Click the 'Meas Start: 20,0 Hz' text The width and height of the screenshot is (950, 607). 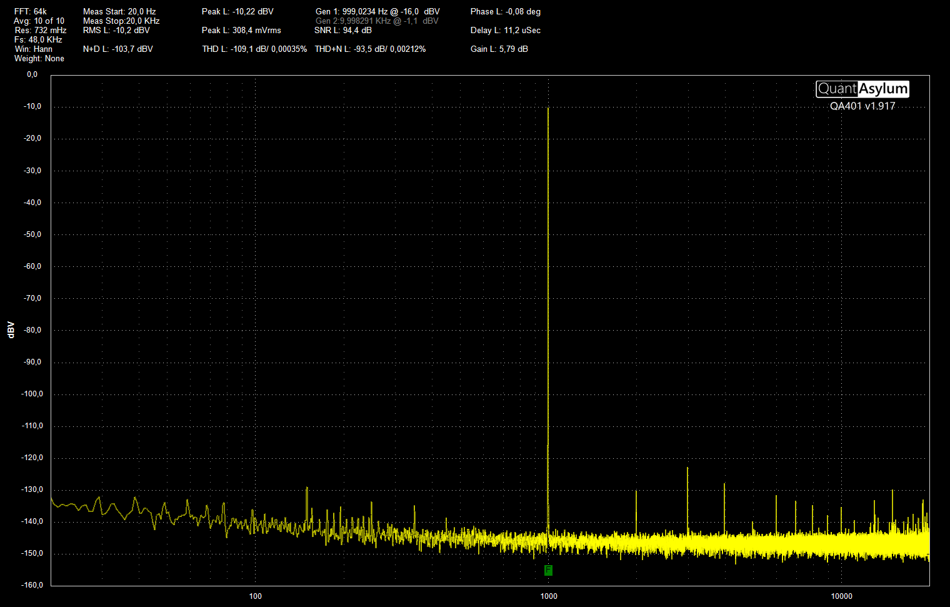click(119, 11)
